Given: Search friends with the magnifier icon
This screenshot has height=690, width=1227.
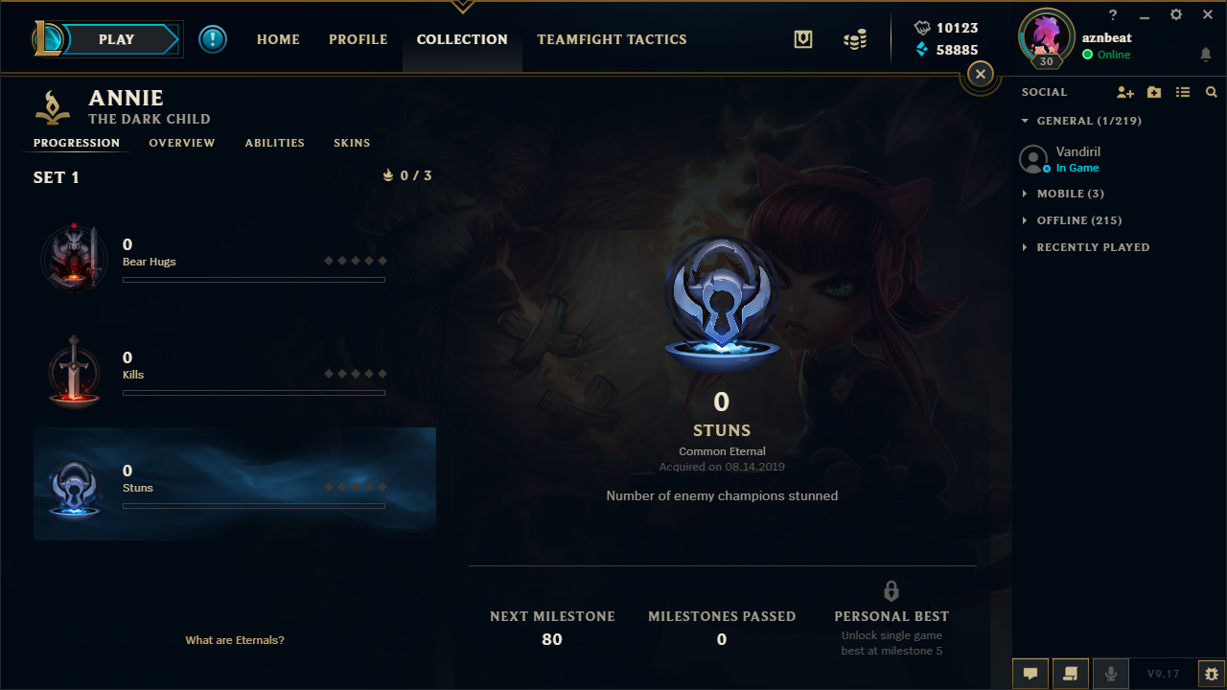Looking at the screenshot, I should pos(1212,92).
